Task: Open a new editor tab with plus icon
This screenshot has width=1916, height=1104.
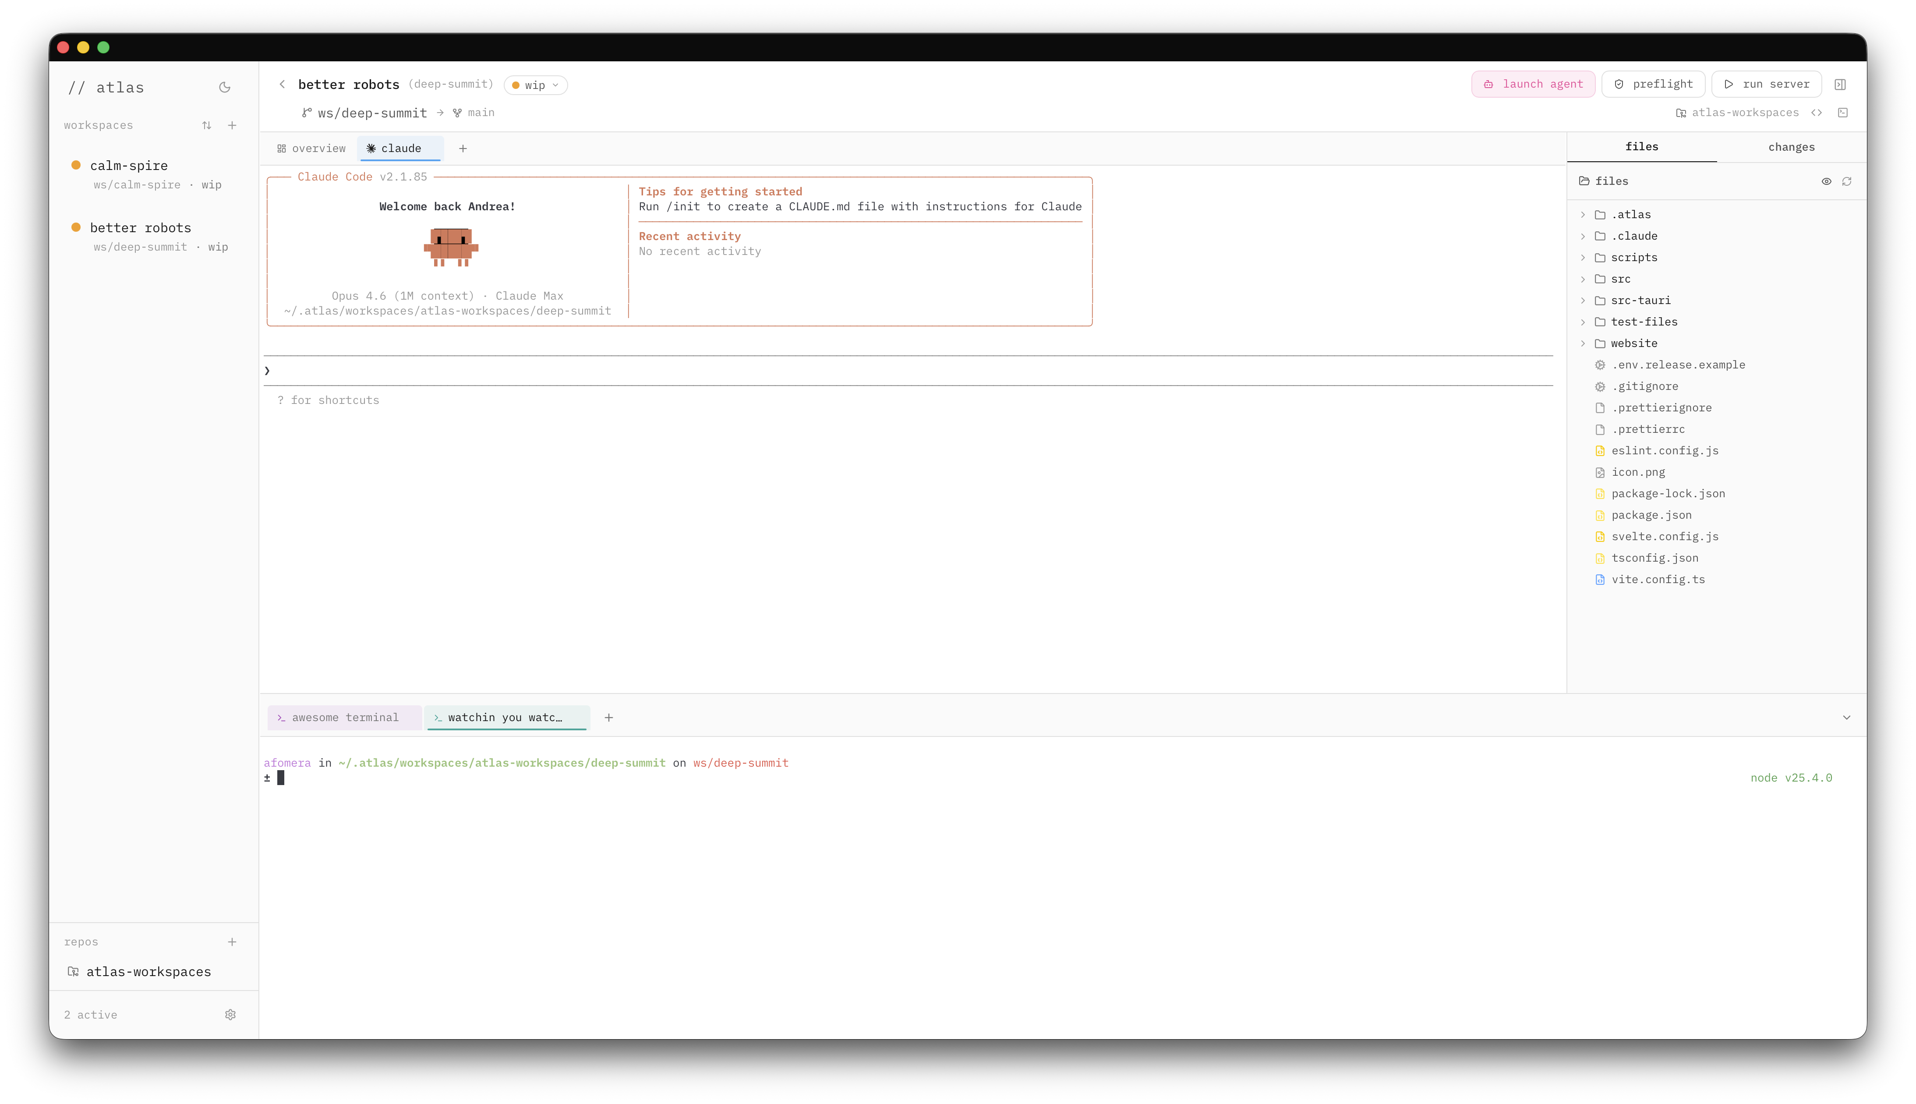Action: coord(463,149)
